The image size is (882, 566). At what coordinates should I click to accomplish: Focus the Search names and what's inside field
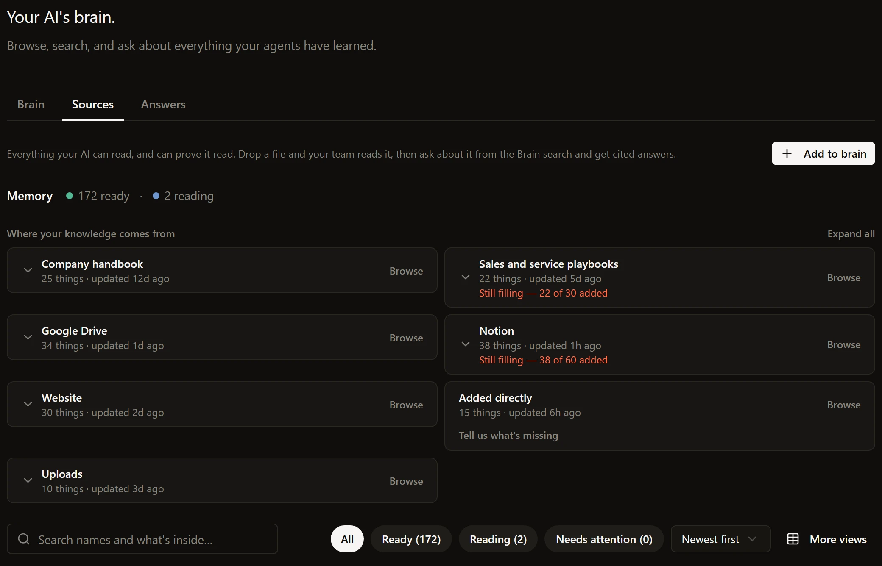point(142,539)
